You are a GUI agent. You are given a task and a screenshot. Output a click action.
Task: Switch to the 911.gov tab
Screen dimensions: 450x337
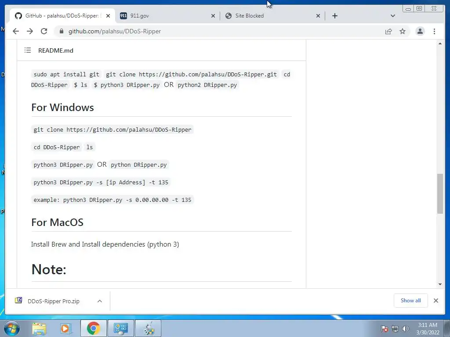pyautogui.click(x=167, y=16)
